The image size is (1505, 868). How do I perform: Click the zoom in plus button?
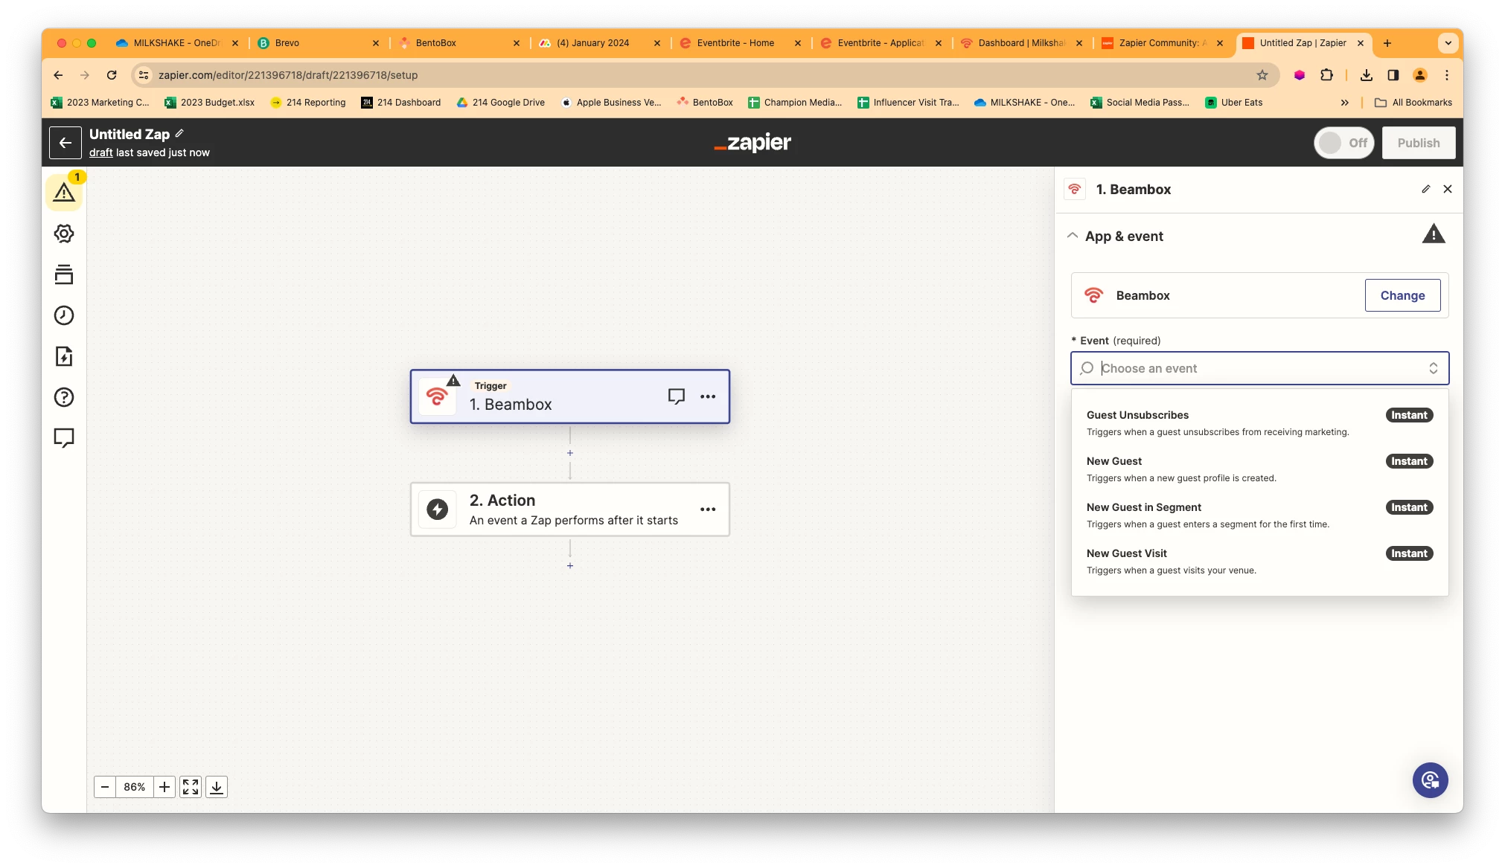tap(164, 787)
